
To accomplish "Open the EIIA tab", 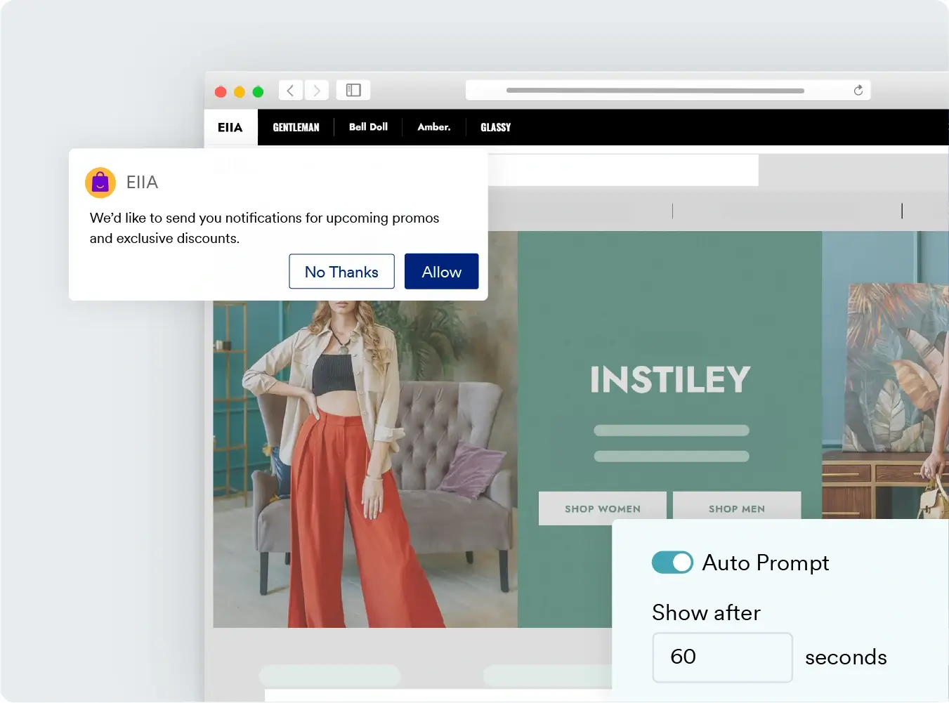I will pyautogui.click(x=230, y=127).
